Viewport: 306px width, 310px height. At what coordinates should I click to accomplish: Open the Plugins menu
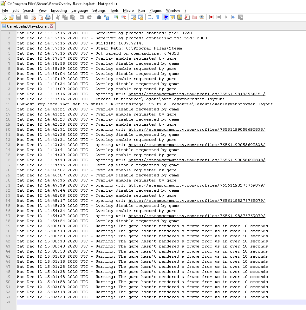pos(155,10)
